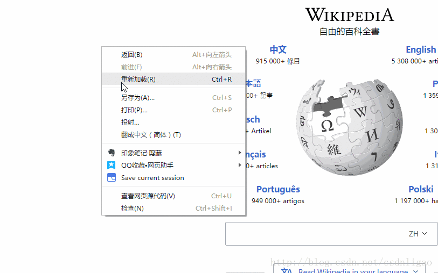Click the 949 000+ artigos text
438x273 pixels.
[x=277, y=201]
